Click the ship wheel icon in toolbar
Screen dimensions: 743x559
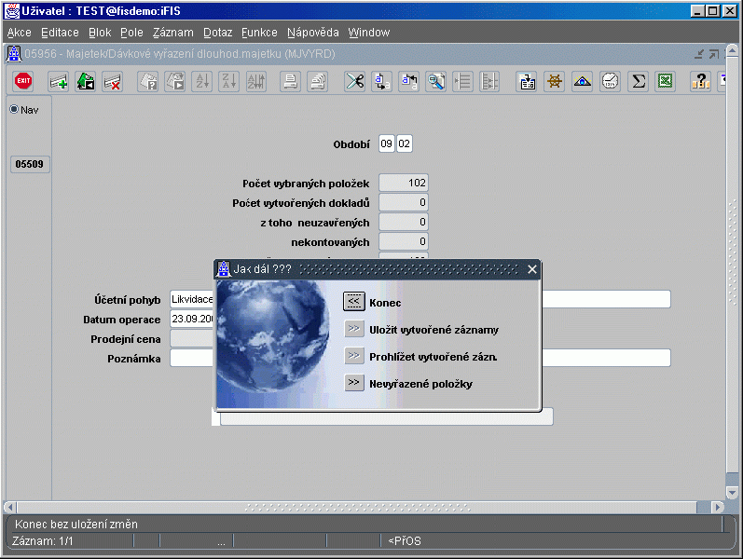click(x=555, y=81)
